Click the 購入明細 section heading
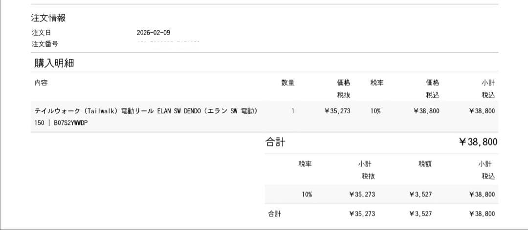This screenshot has height=230, width=528. [x=54, y=63]
